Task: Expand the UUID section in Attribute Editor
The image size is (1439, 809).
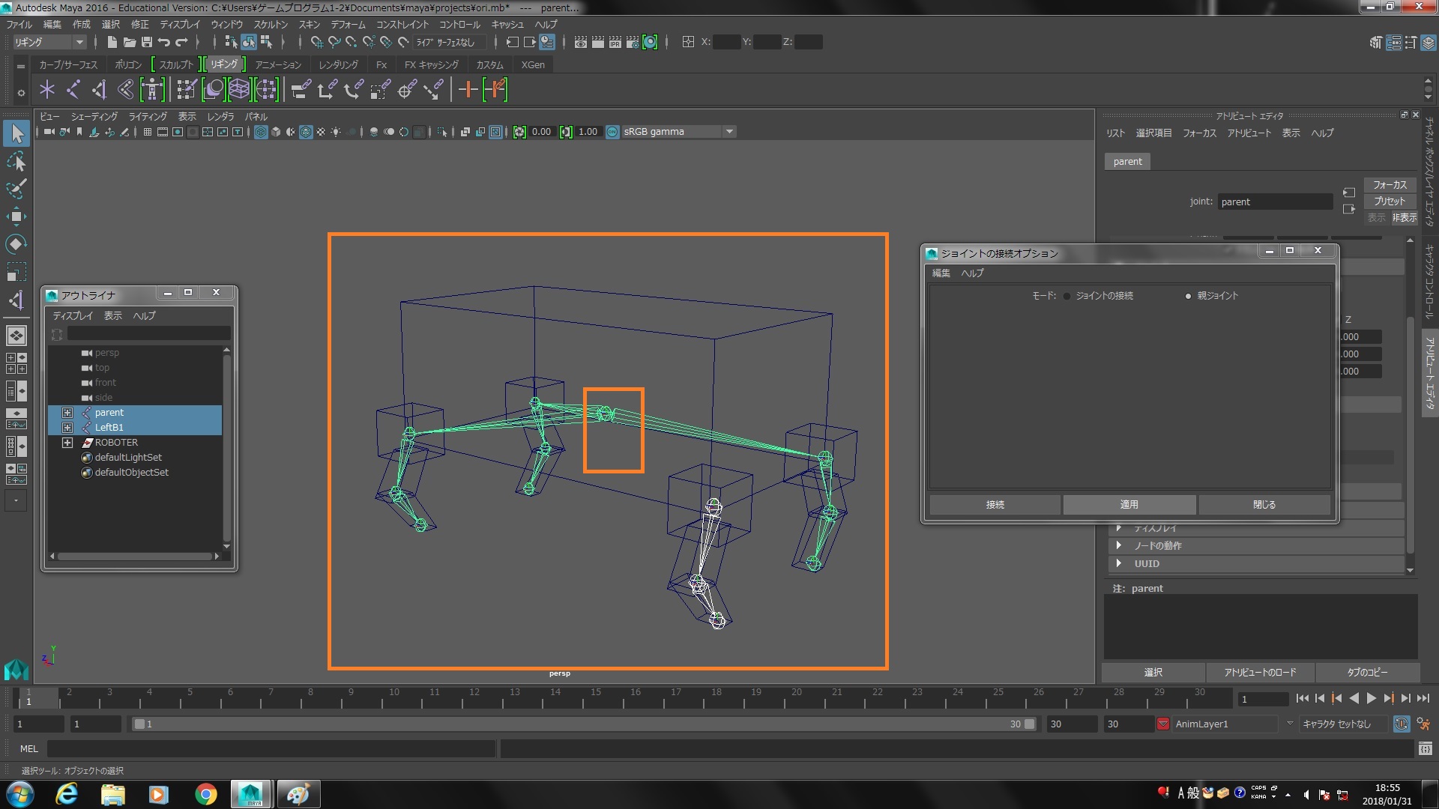Action: point(1119,563)
